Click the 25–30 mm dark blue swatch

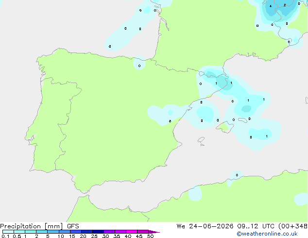click(98, 232)
